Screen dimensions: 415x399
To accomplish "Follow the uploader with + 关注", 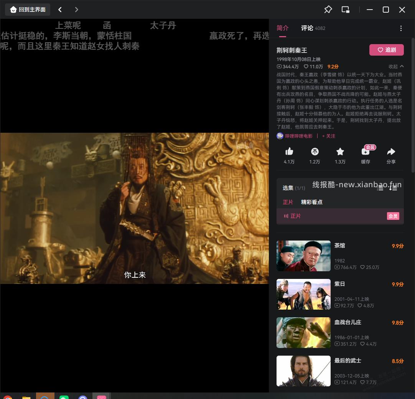I will 329,136.
